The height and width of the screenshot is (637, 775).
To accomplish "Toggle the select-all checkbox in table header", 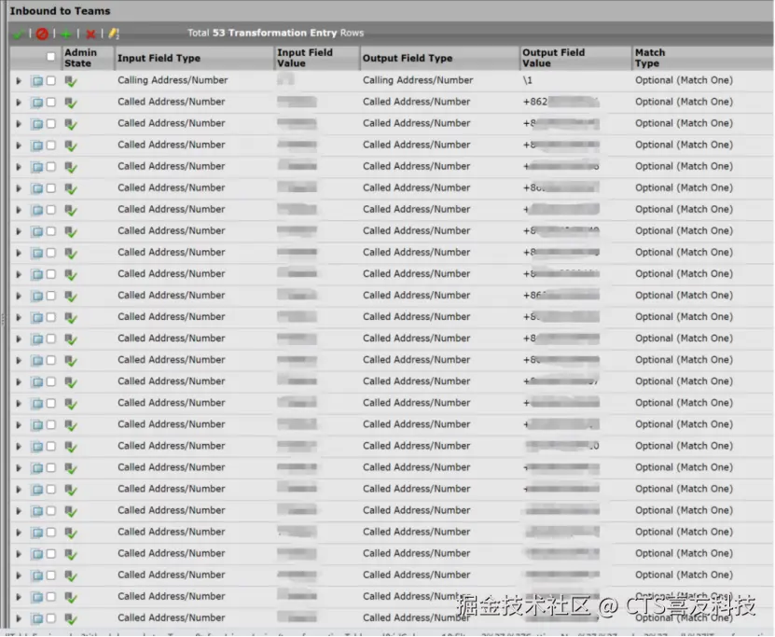I will 51,57.
